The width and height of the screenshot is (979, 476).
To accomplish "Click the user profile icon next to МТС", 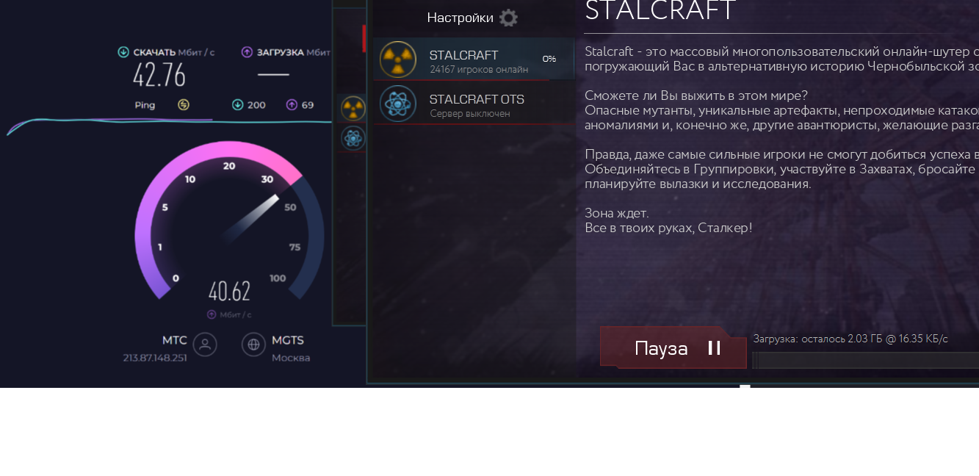I will point(205,345).
